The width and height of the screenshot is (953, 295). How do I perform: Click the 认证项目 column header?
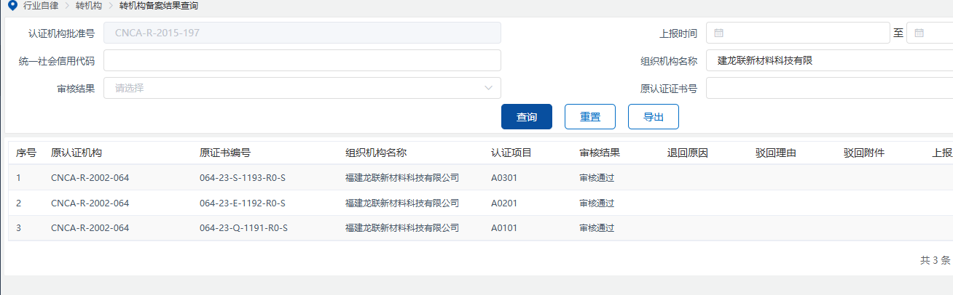click(x=511, y=153)
